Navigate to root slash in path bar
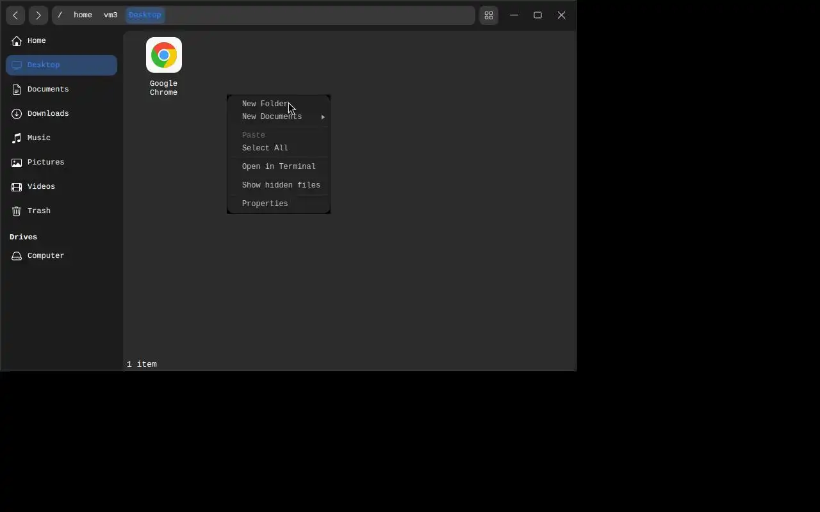 (60, 15)
